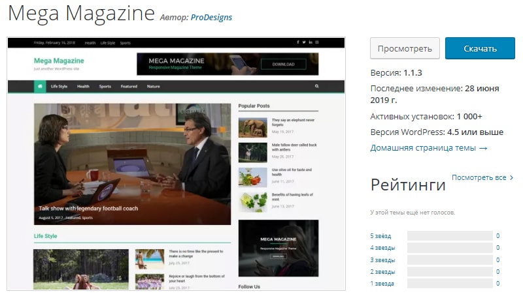
Task: Open Домашняя страница темы link
Action: 429,147
